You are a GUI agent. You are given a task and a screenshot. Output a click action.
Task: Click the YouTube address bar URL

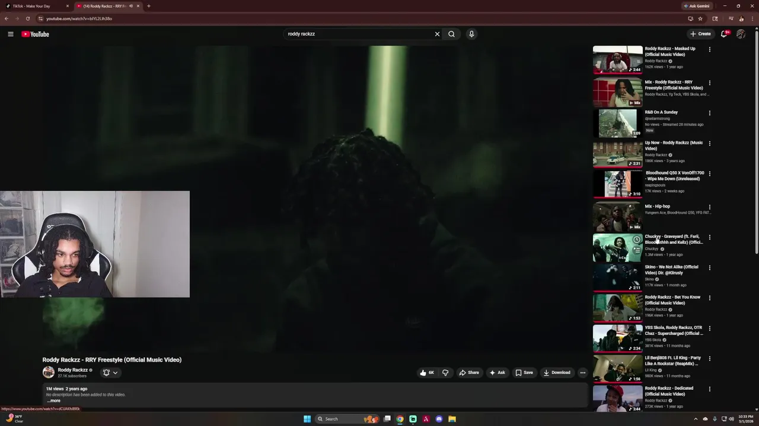coord(79,18)
